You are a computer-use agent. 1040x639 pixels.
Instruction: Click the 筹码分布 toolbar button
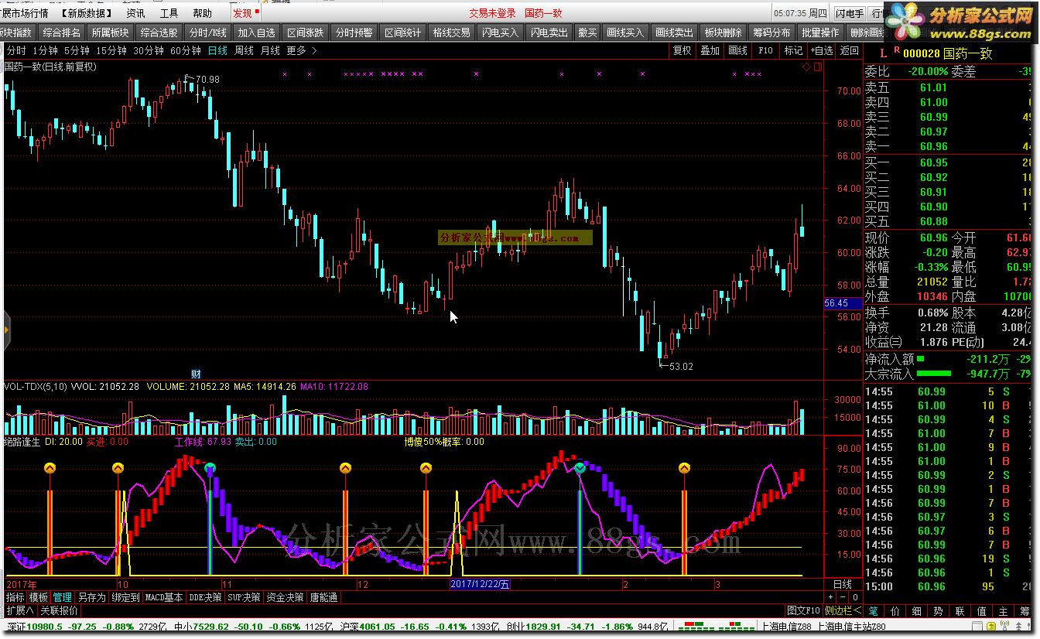click(x=771, y=32)
